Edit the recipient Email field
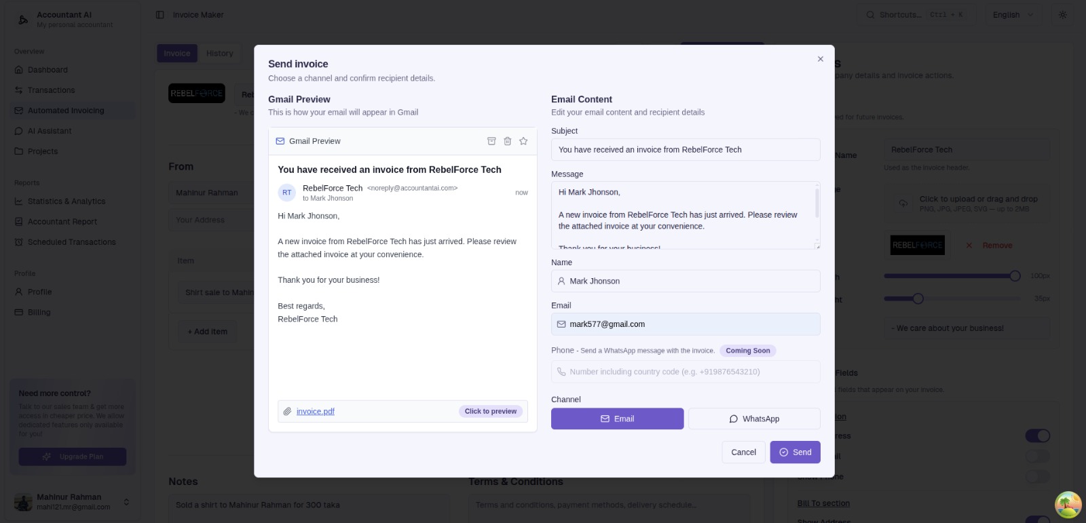The width and height of the screenshot is (1086, 523). [686, 324]
